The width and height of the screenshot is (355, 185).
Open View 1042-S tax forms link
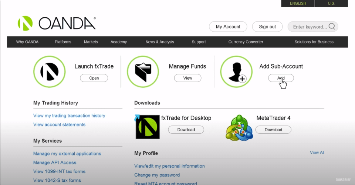(x=57, y=180)
